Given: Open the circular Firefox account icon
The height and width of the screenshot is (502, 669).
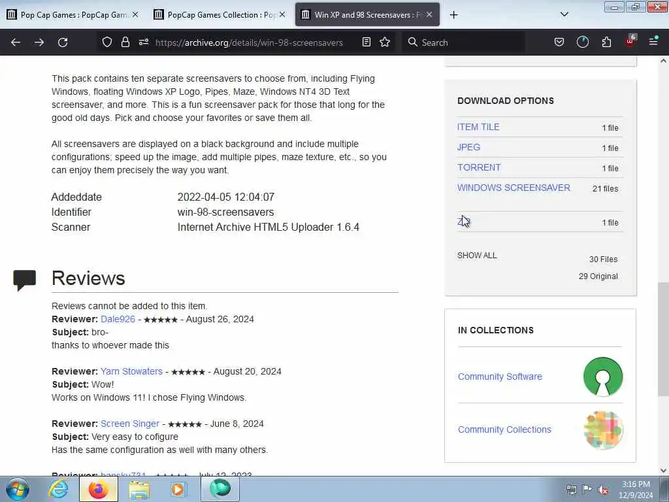Looking at the screenshot, I should 582,42.
